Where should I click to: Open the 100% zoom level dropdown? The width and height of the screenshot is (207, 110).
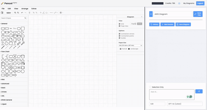9,13
